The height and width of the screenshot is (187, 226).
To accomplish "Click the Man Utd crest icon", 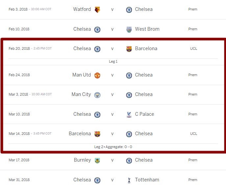I will point(97,75).
